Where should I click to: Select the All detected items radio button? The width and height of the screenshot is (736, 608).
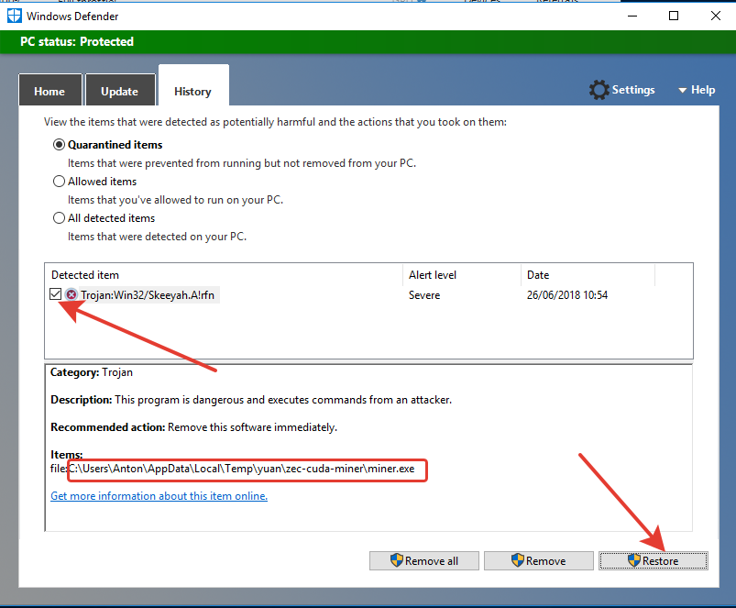click(59, 218)
